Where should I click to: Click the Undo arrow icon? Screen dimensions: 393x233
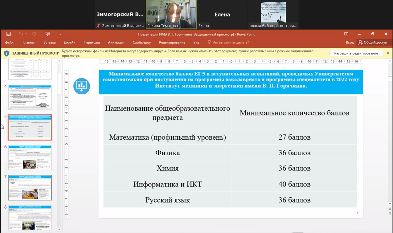tap(21, 34)
